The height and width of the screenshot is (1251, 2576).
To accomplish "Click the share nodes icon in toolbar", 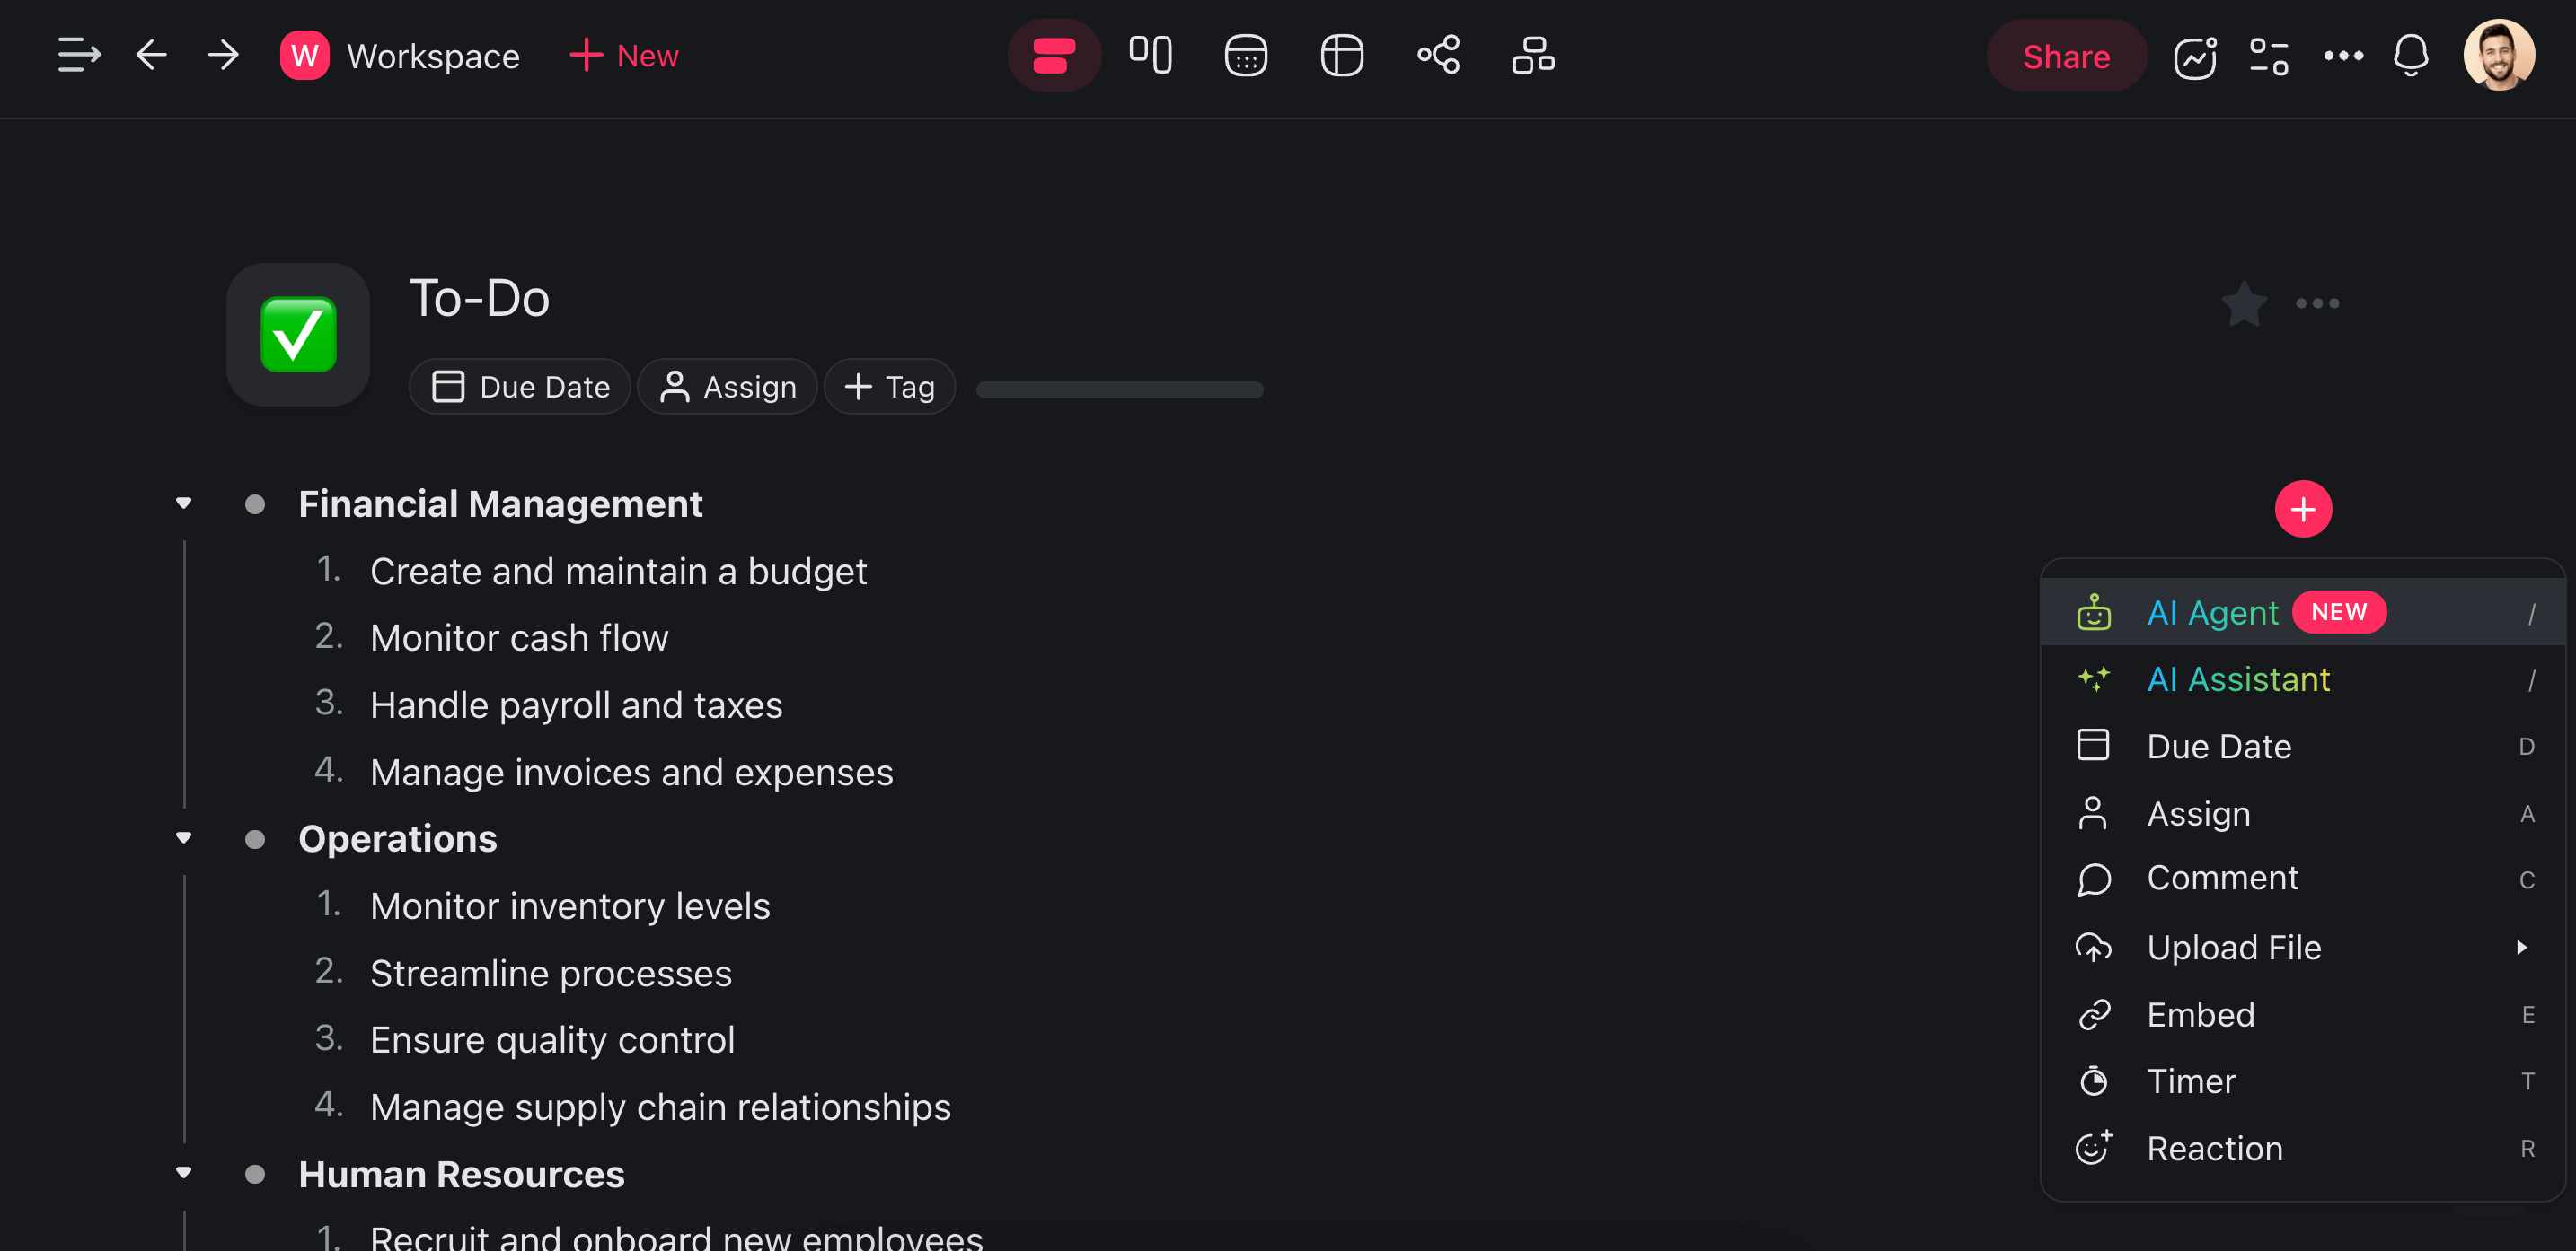I will pyautogui.click(x=1437, y=56).
